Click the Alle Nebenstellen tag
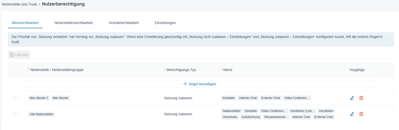This screenshot has width=399, height=130. click(41, 114)
